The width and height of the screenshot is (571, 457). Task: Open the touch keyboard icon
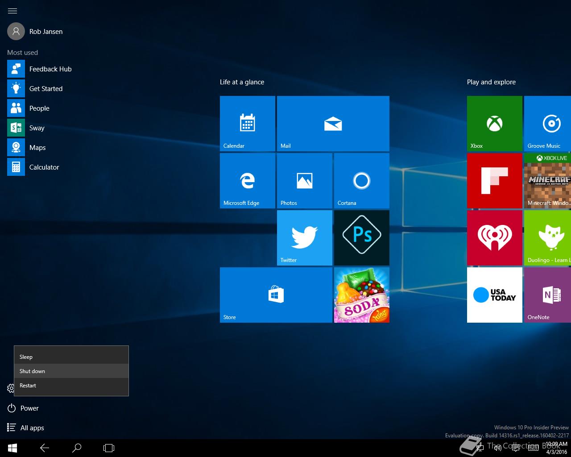[534, 448]
